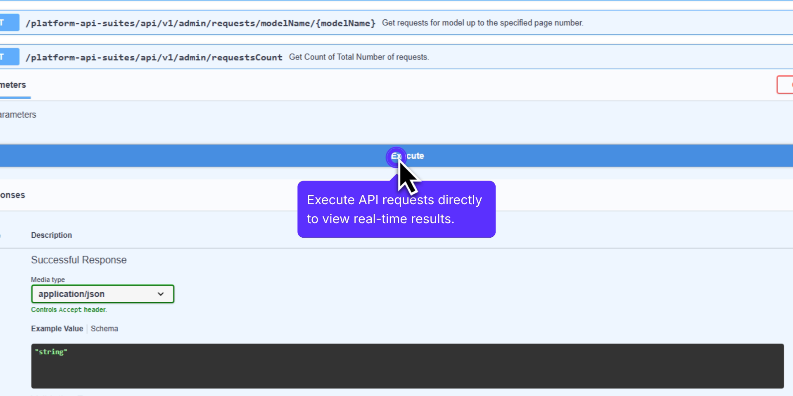793x396 pixels.
Task: Click the Description column header in Responses
Action: [x=51, y=235]
